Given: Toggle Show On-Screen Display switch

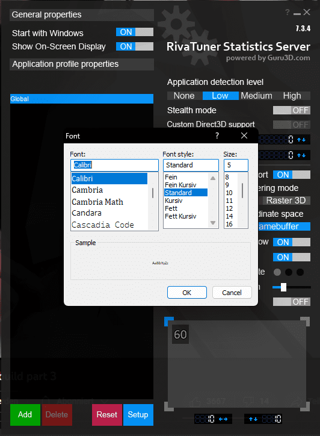Looking at the screenshot, I should tap(135, 46).
